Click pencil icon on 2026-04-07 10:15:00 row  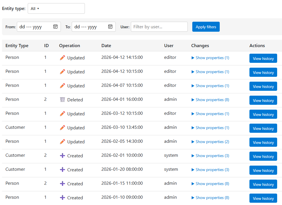pyautogui.click(x=62, y=86)
